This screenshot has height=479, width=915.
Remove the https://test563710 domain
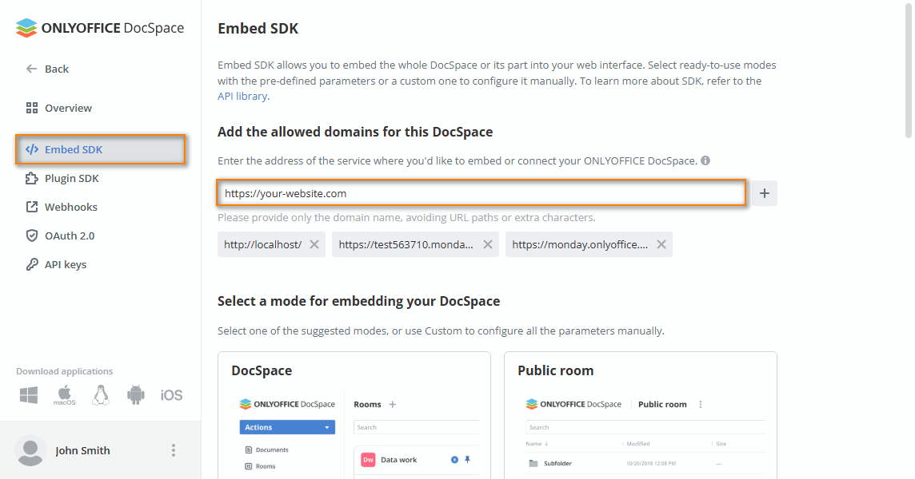pos(488,245)
